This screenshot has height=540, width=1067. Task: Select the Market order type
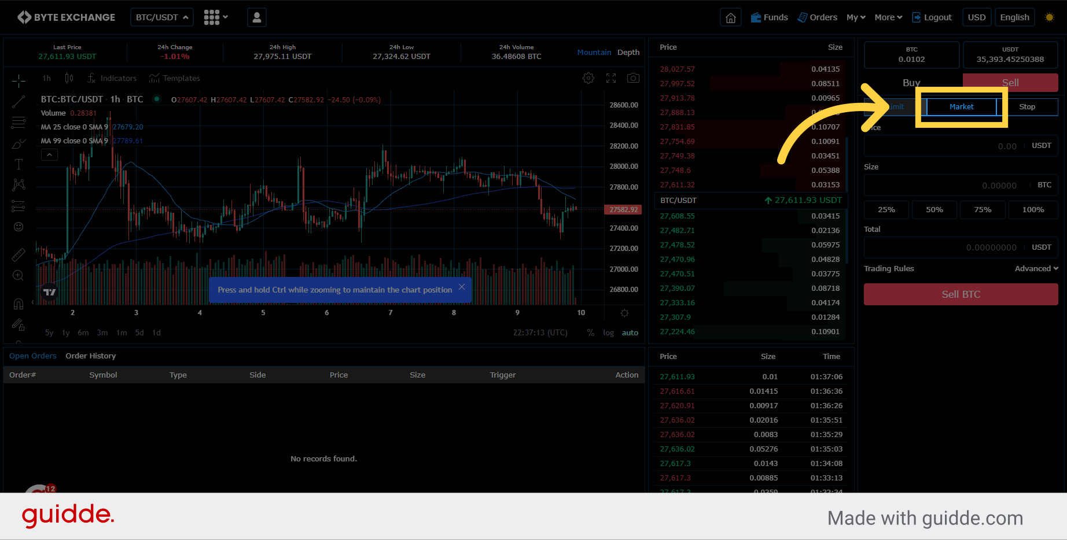click(961, 107)
